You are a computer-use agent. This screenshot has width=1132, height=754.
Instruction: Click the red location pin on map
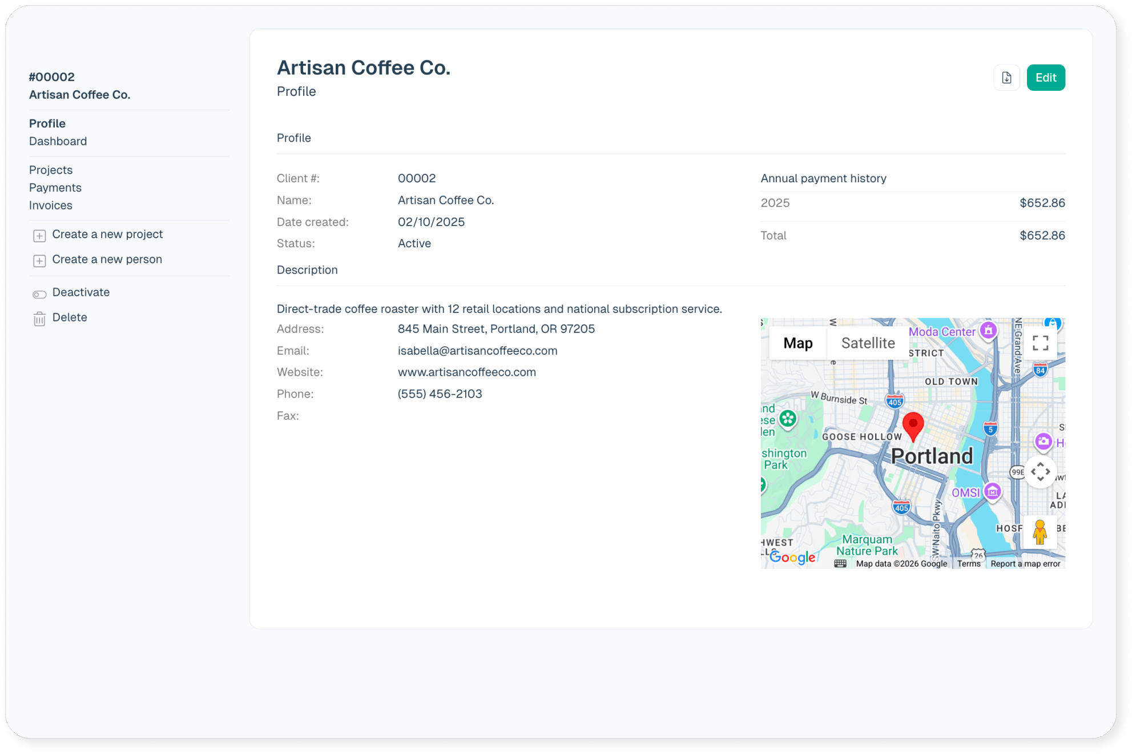pos(913,426)
